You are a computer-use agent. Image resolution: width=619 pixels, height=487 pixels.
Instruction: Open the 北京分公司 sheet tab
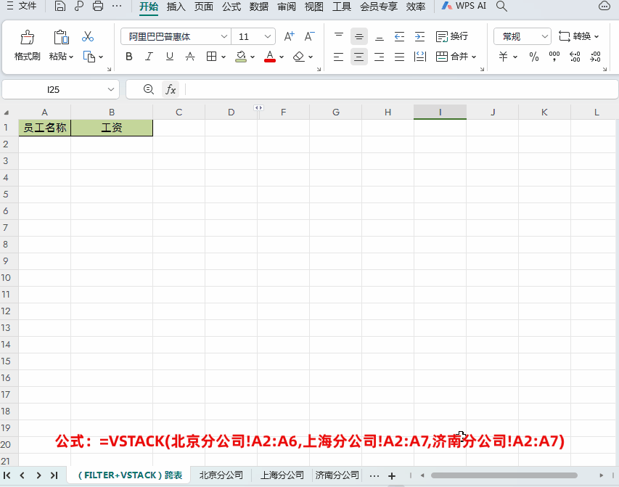coord(221,475)
